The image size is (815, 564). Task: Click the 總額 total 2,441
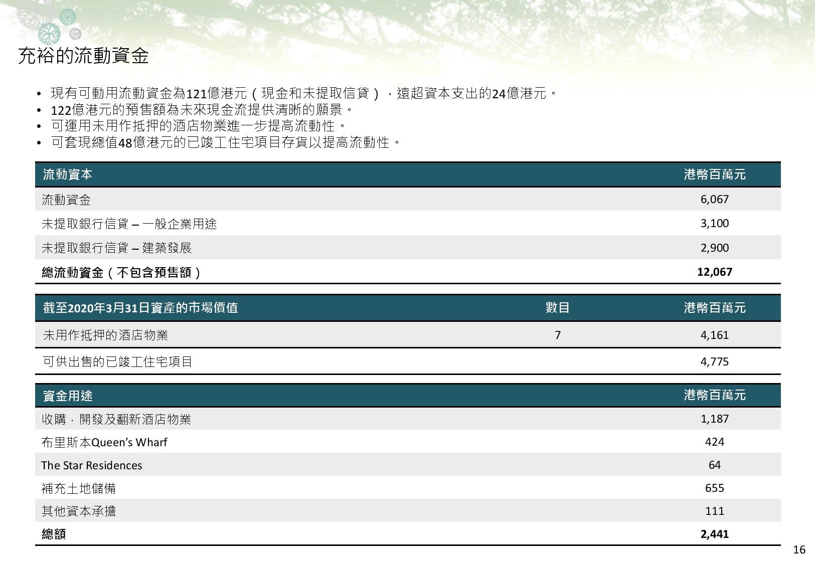click(x=714, y=534)
